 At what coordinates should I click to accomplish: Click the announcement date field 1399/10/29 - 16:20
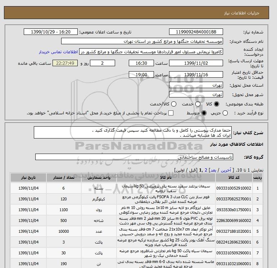(x=51, y=32)
